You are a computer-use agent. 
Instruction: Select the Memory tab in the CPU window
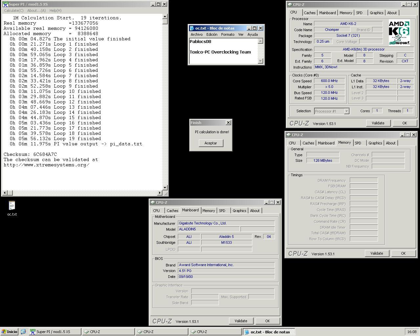pyautogui.click(x=346, y=13)
